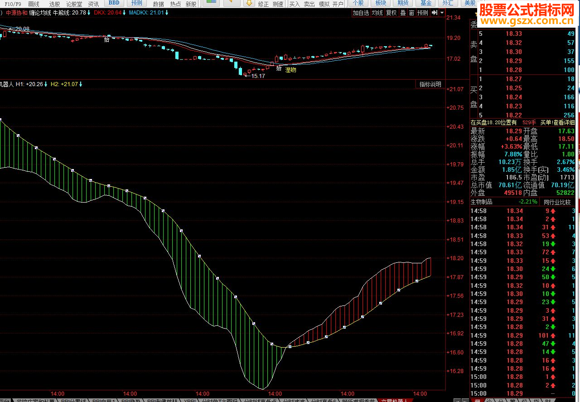Open the 选股 menu
The height and width of the screenshot is (402, 580).
tap(54, 4)
